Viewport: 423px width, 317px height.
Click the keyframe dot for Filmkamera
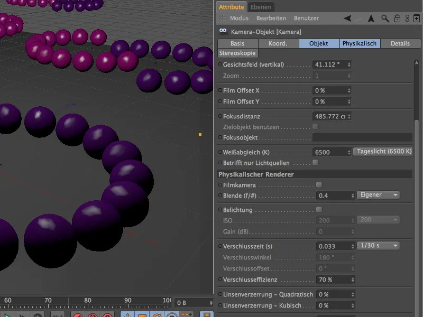[x=220, y=185]
